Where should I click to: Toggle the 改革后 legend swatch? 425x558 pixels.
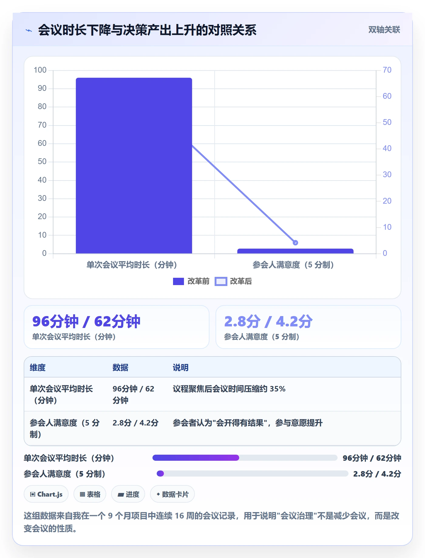point(221,281)
